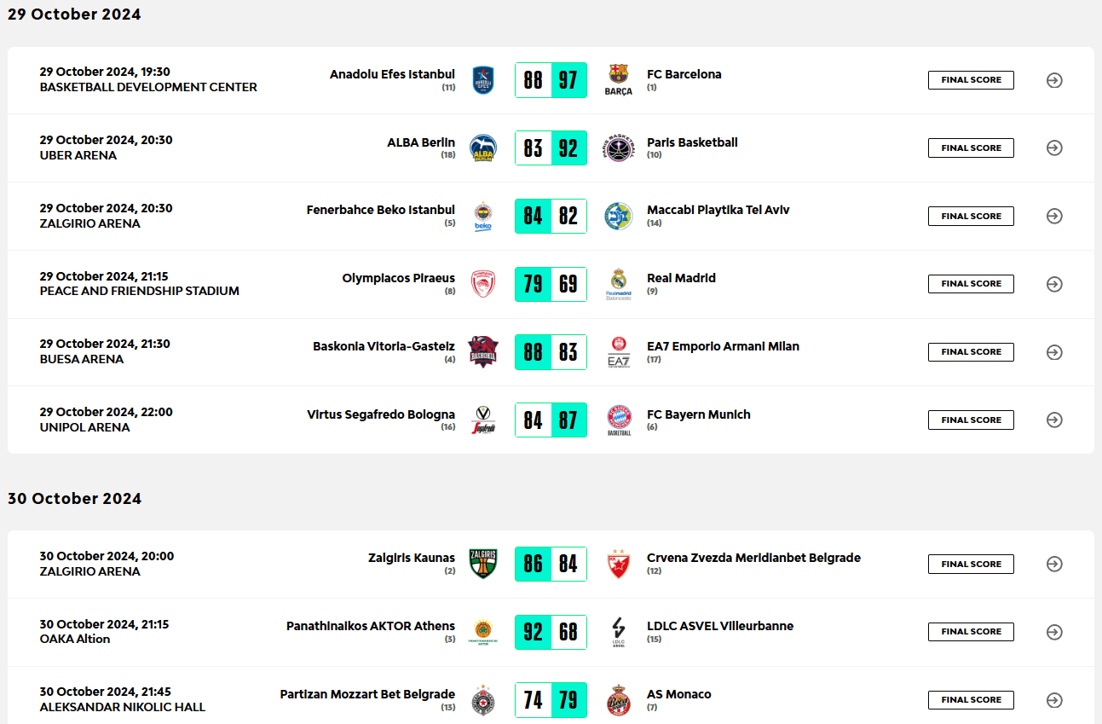Open arrow icon for Panathinaikos vs ASVEL game
Screen dimensions: 1102x724
tap(1054, 632)
